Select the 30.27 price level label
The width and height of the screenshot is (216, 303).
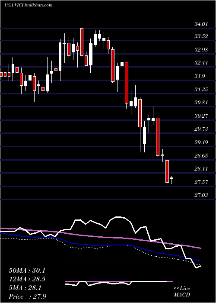(201, 116)
